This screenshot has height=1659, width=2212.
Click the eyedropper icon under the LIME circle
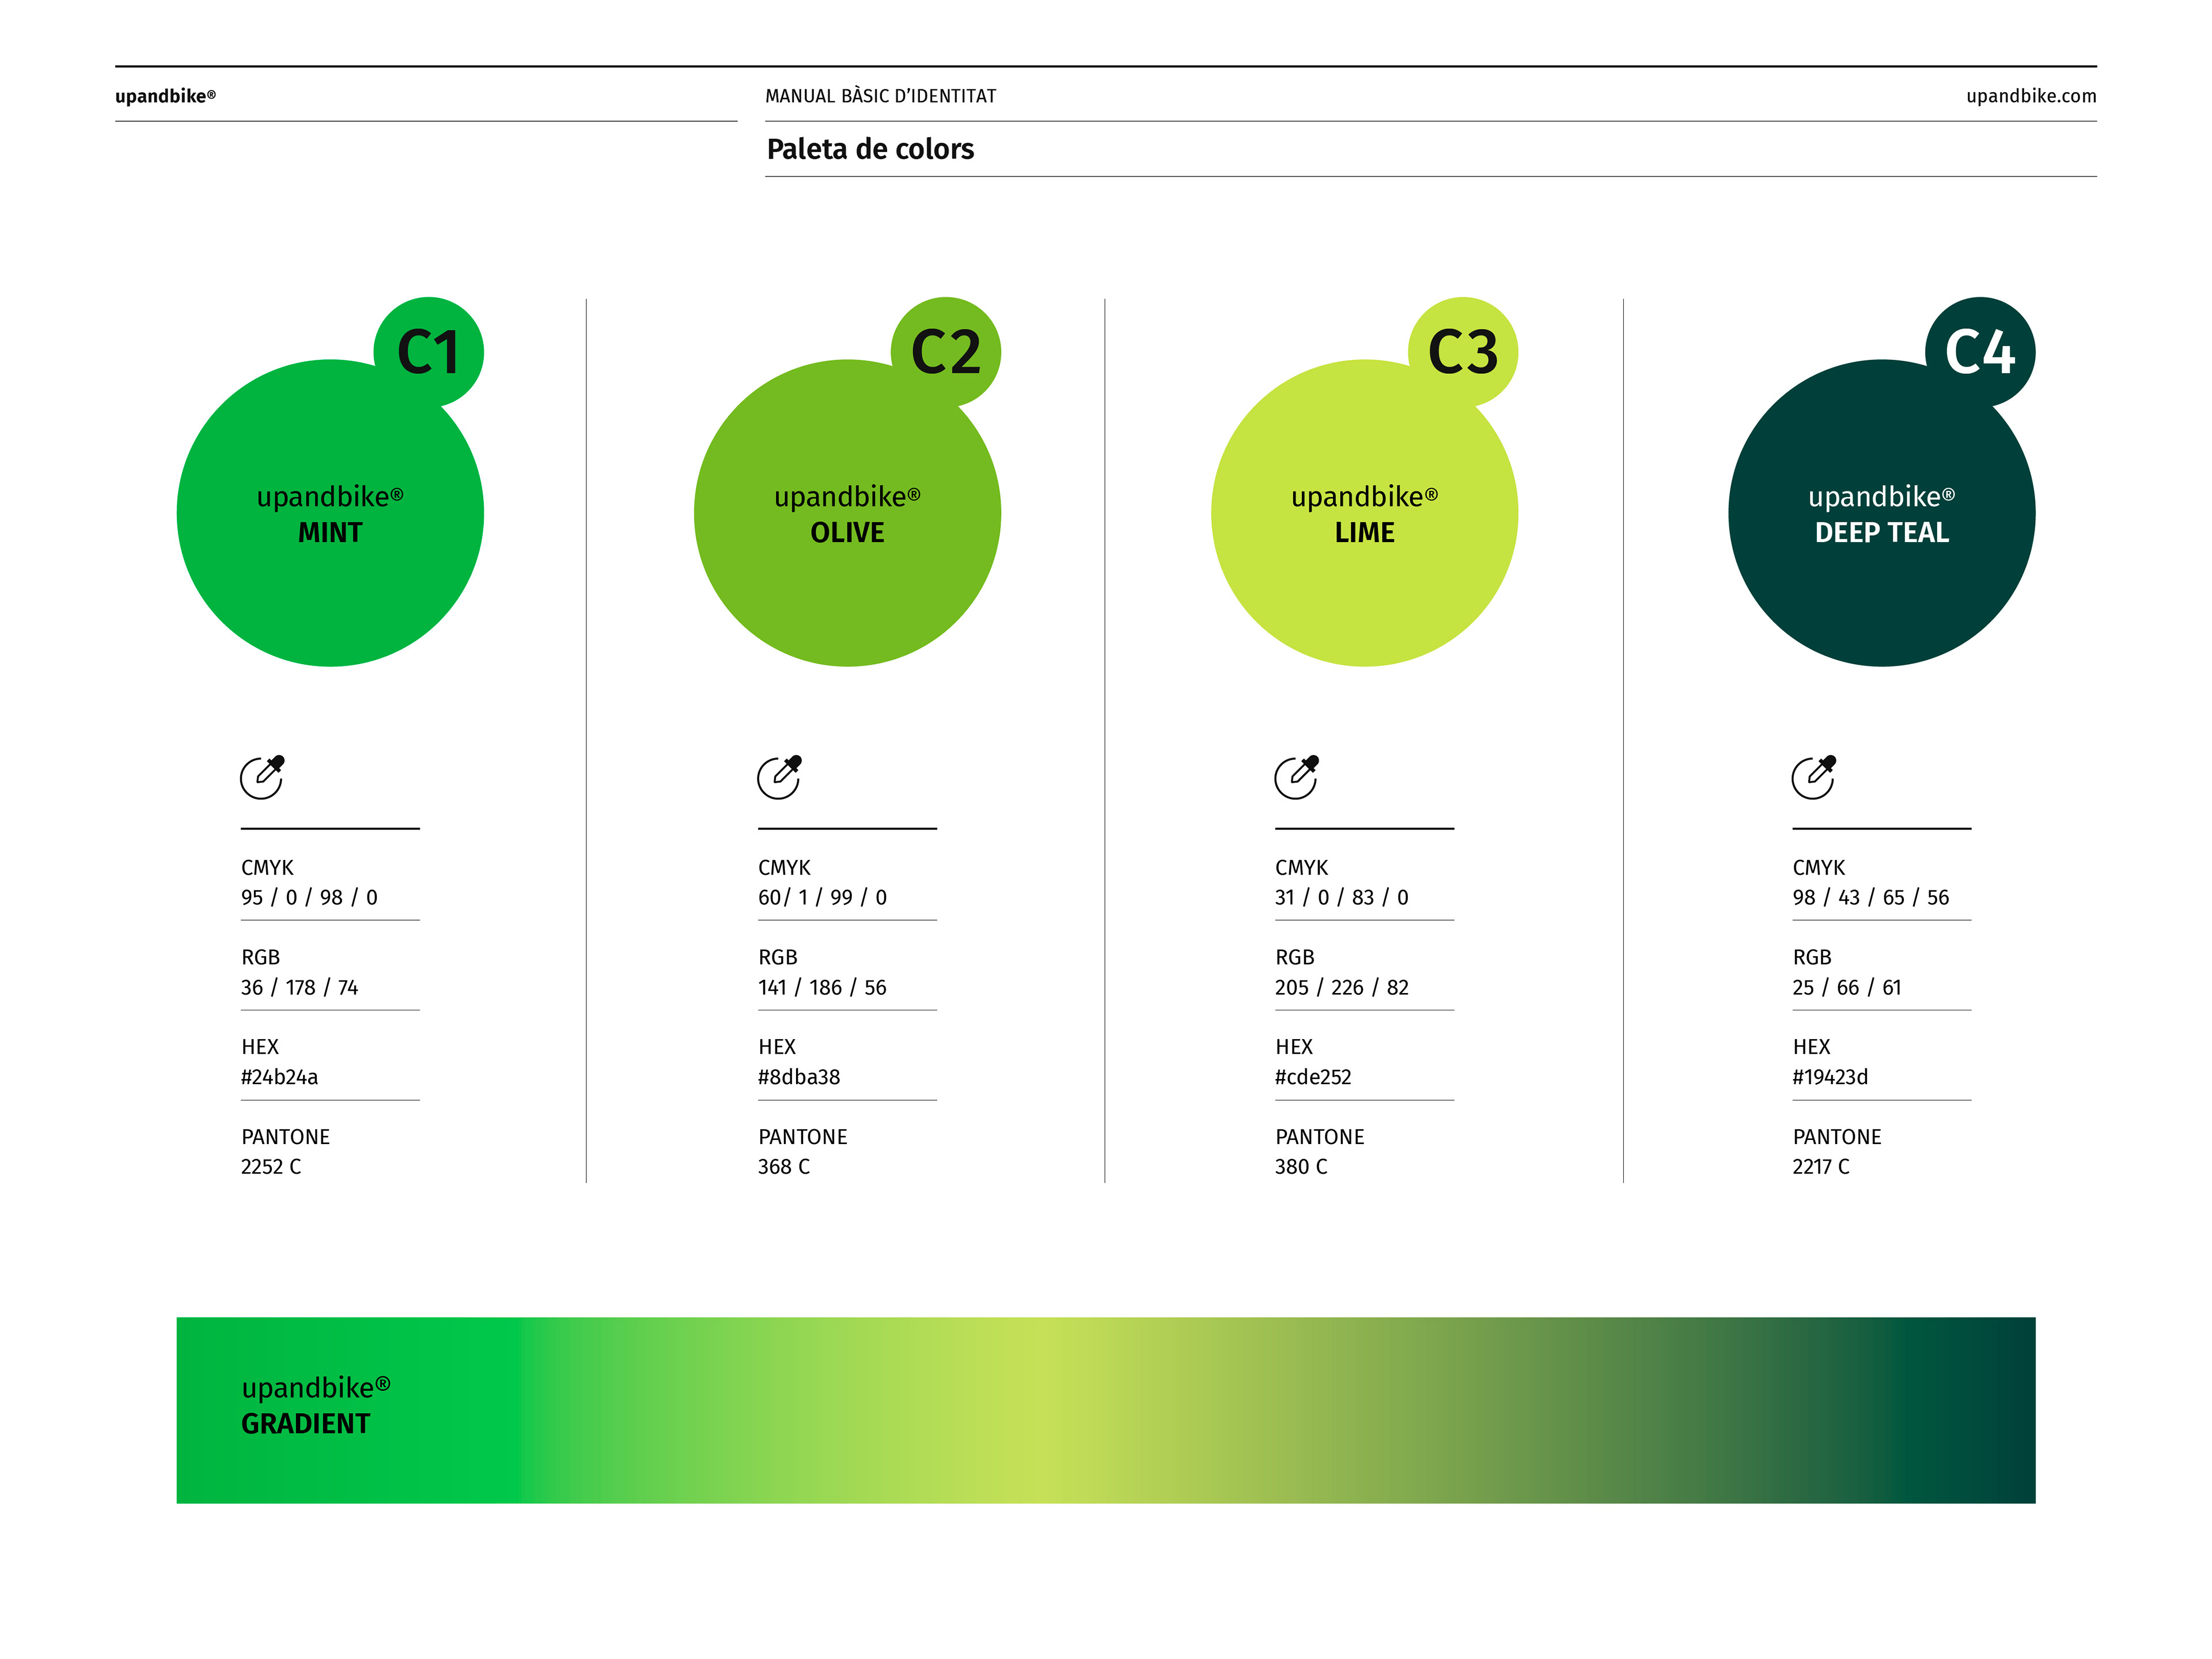pos(1296,777)
